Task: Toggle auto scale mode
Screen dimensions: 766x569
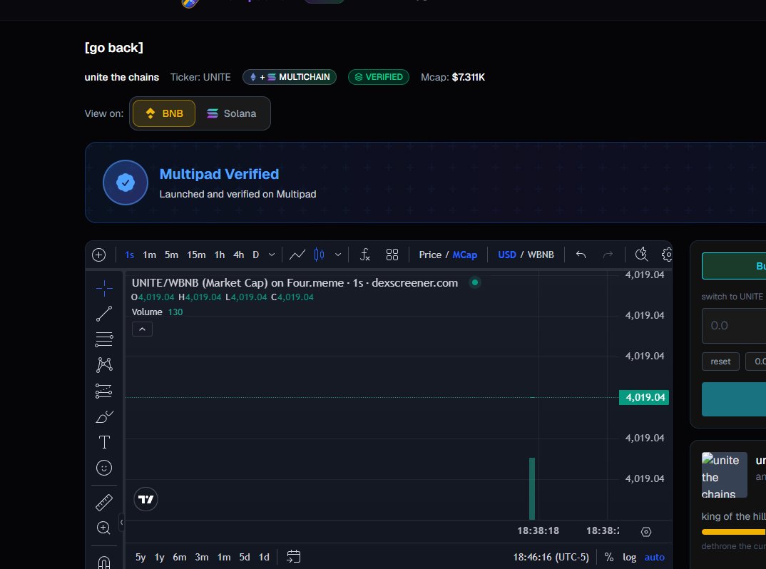Action: pyautogui.click(x=654, y=558)
